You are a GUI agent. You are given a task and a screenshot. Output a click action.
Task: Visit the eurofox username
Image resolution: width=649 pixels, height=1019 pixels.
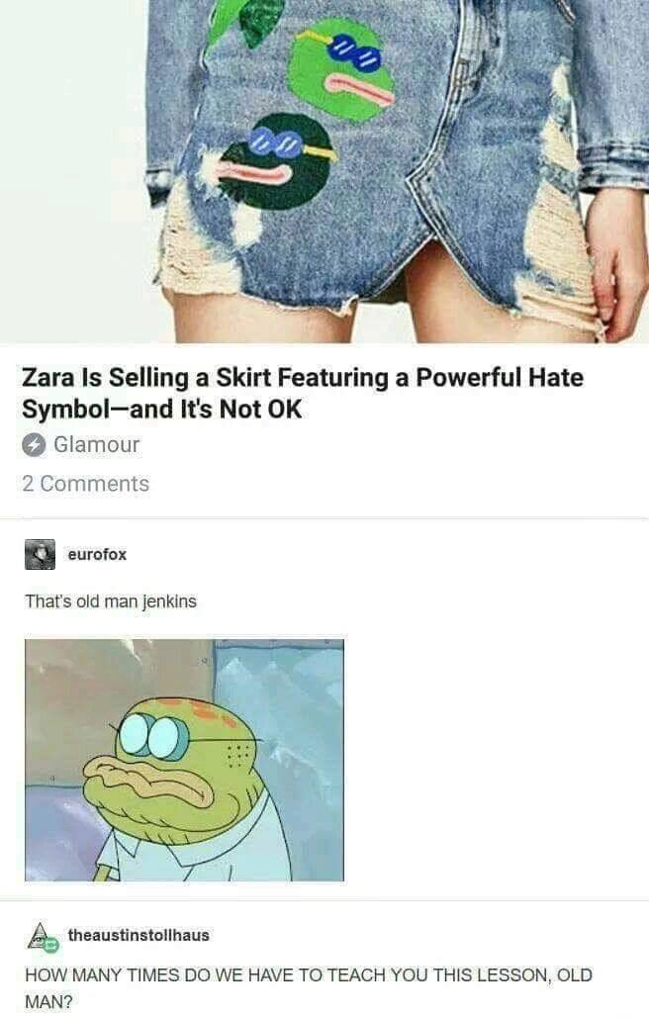pos(97,554)
